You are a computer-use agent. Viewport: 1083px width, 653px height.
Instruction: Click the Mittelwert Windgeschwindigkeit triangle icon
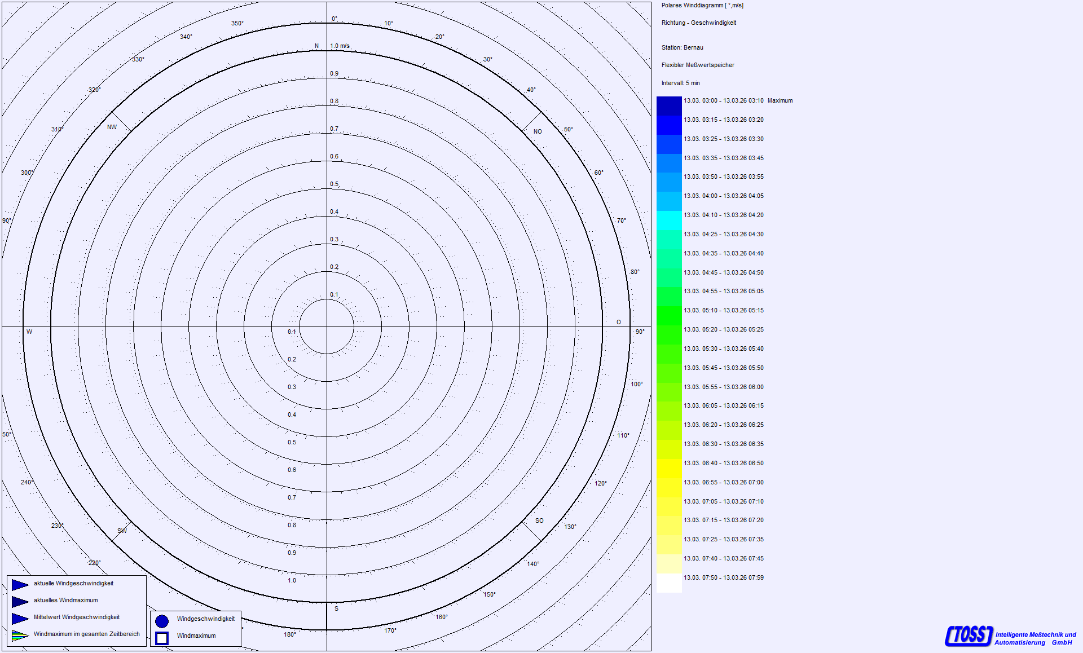pos(20,619)
